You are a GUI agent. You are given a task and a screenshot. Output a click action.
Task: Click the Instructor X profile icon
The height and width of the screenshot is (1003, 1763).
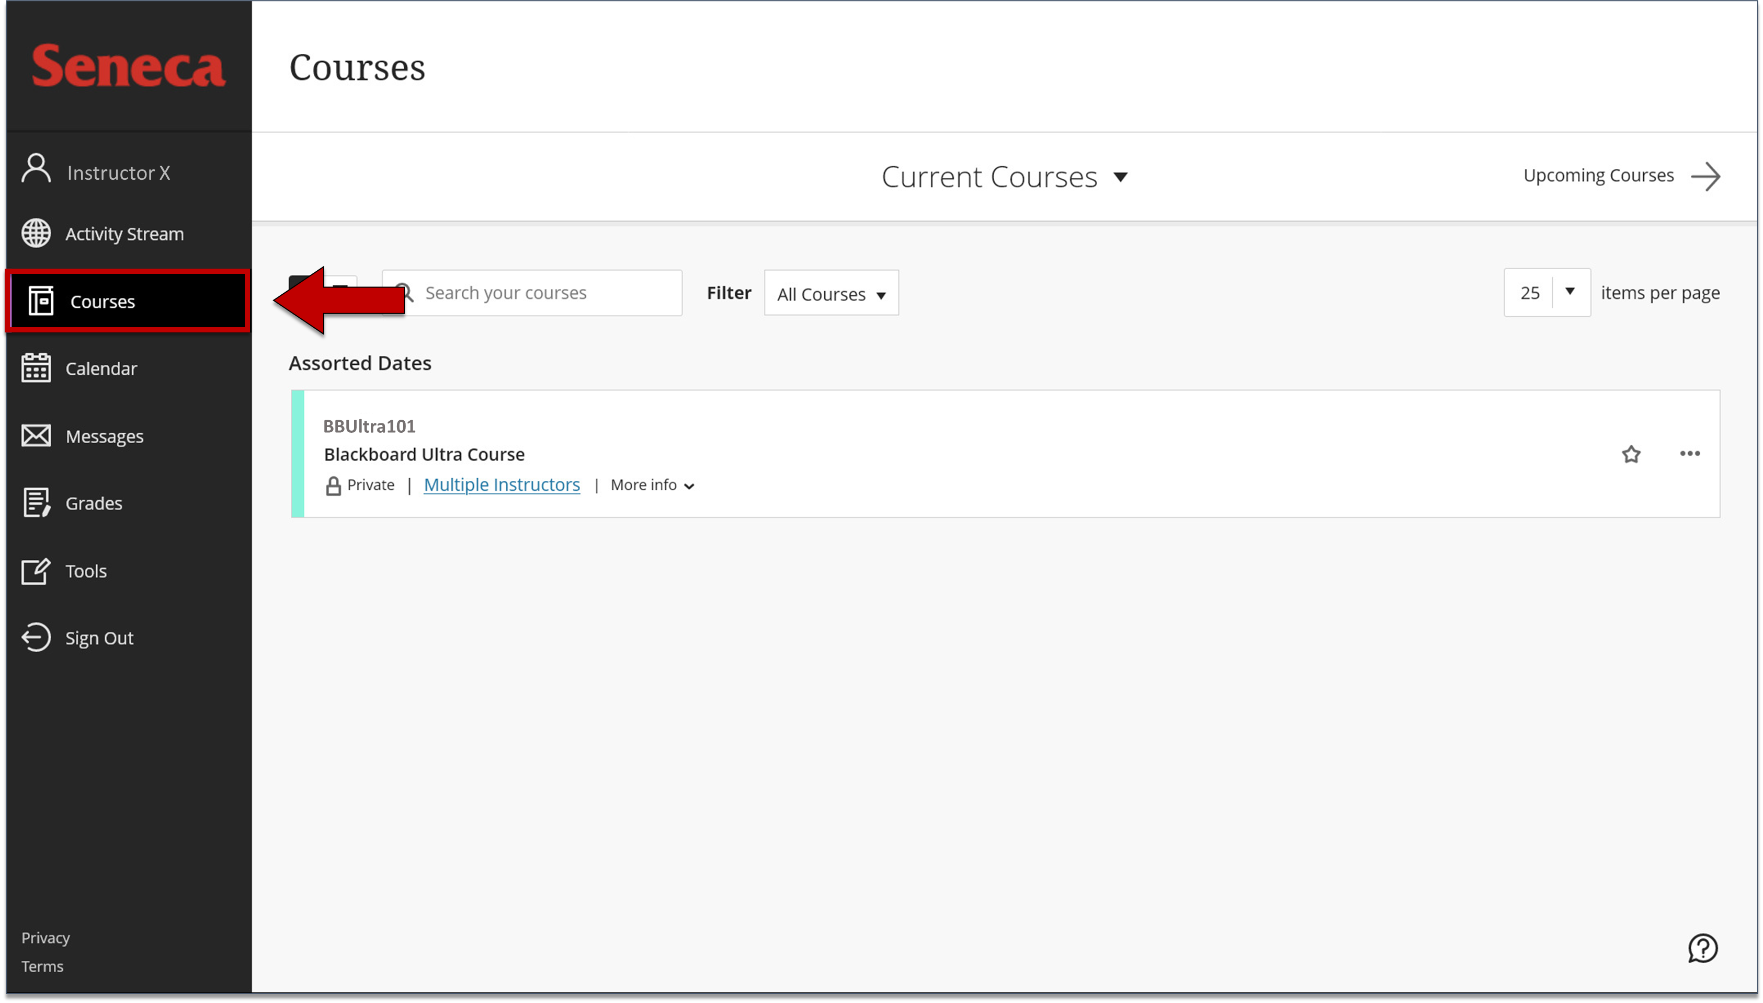(35, 170)
